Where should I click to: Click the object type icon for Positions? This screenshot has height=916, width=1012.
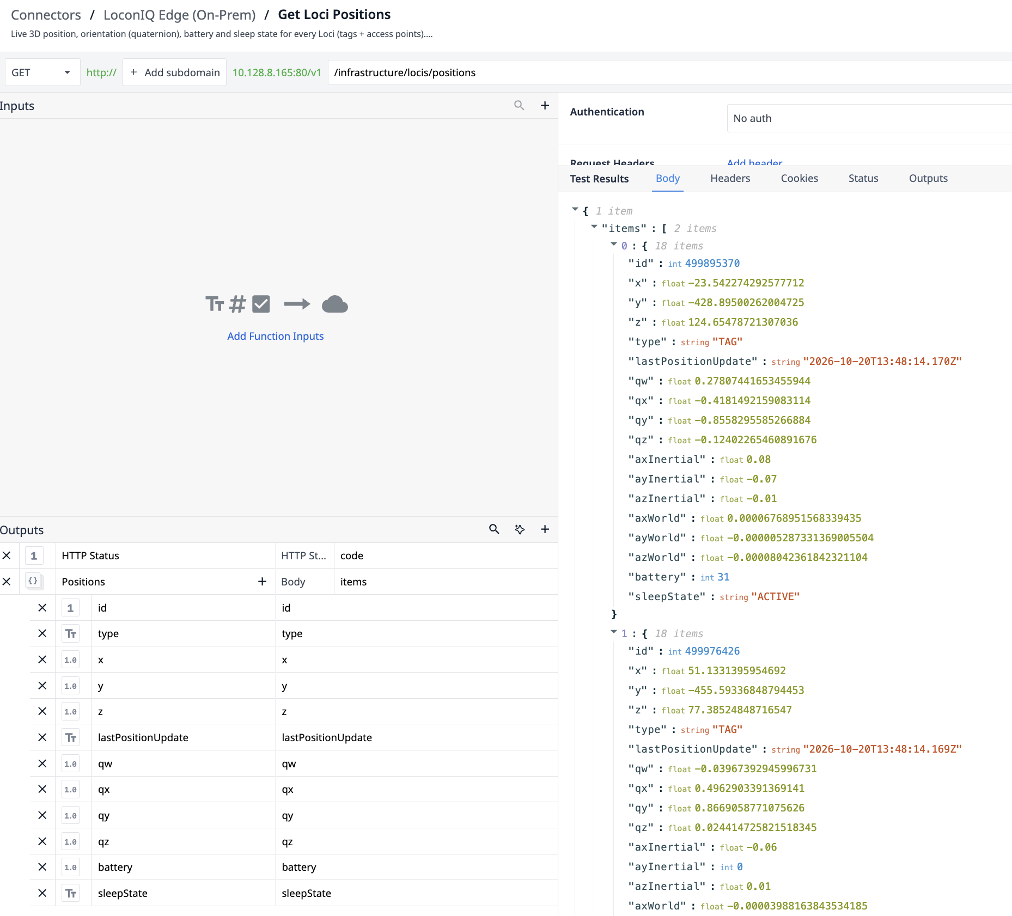pos(34,582)
